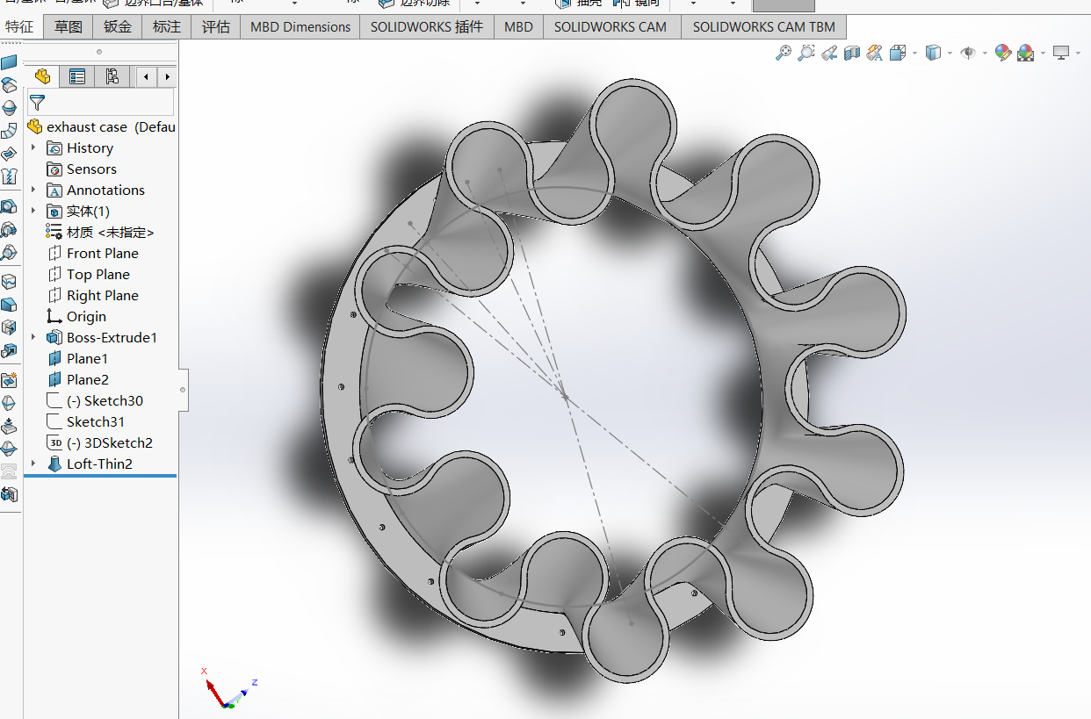
Task: Open View Settings dropdown arrow
Action: pos(1078,53)
